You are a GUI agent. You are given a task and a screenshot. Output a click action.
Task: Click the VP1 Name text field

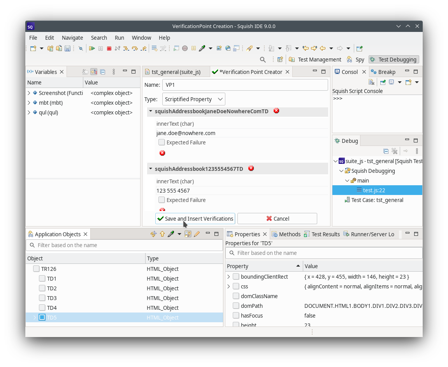(x=245, y=85)
